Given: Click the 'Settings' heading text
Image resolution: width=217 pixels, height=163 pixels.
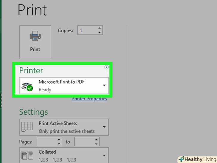Looking at the screenshot, I should coord(33,112).
